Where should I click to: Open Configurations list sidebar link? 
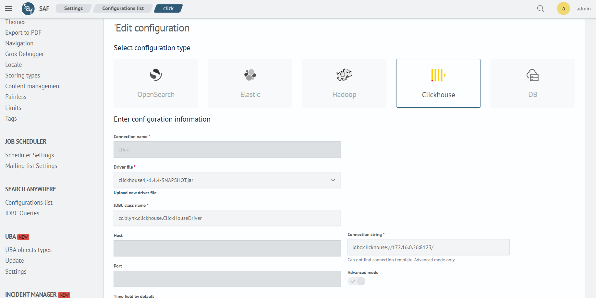pos(29,203)
